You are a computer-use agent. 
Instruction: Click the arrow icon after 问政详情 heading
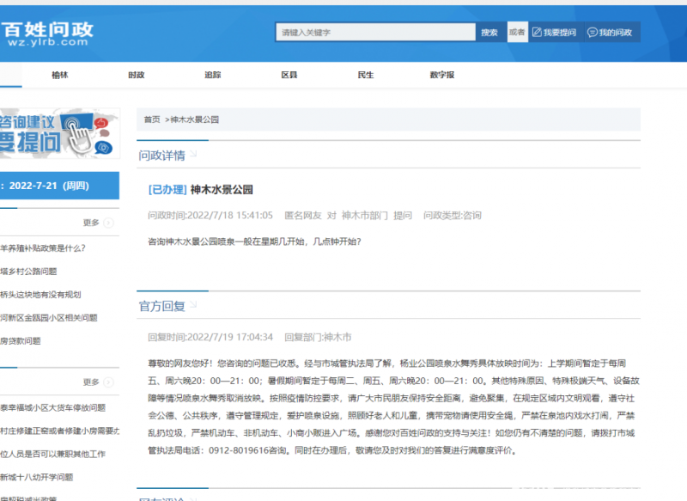193,155
